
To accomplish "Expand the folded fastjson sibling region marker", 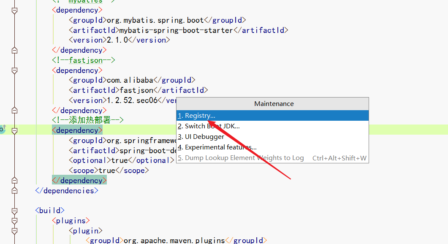I will click(x=14, y=110).
